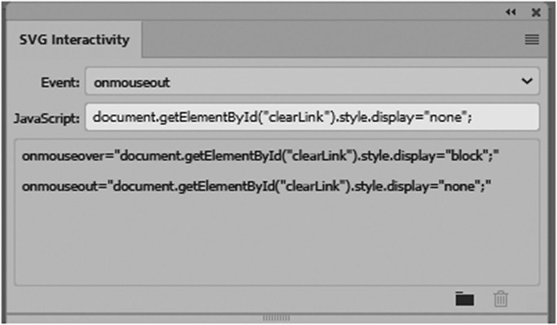The width and height of the screenshot is (557, 325).
Task: Click inside the JavaScript input field
Action: tap(506, 117)
